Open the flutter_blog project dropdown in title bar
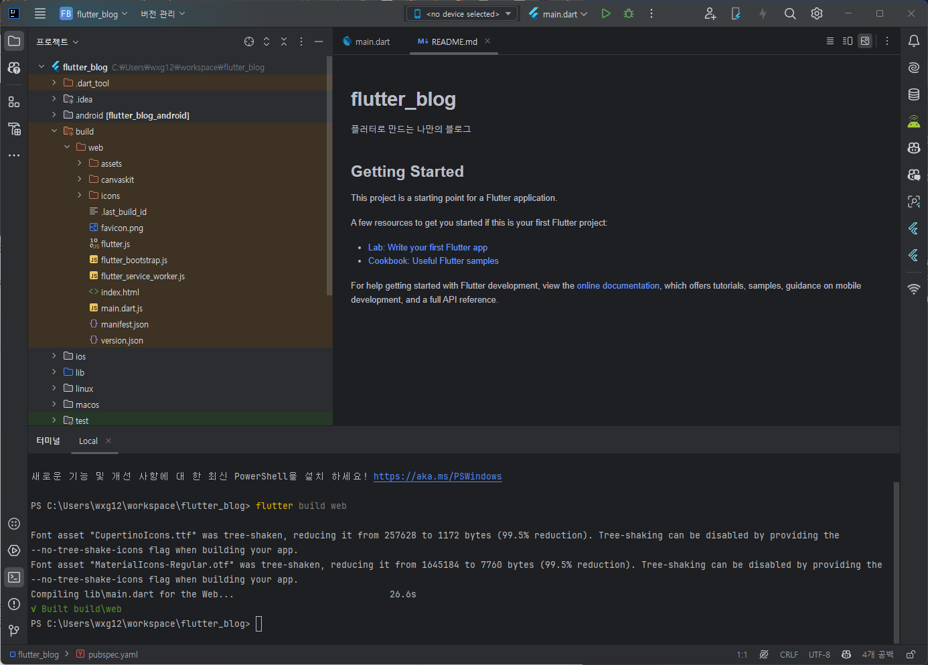Screen dimensions: 928x665 (x=93, y=13)
